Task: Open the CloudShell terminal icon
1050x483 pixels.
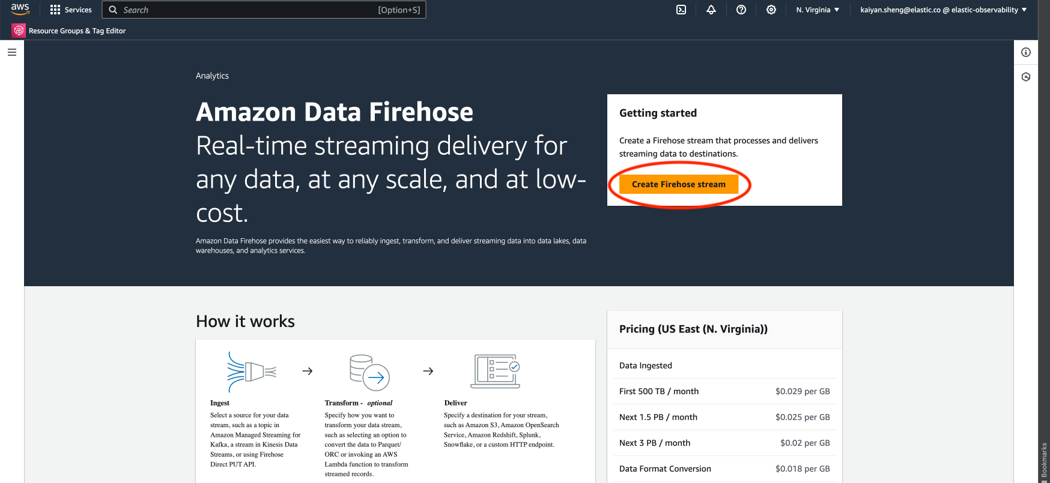Action: [681, 10]
